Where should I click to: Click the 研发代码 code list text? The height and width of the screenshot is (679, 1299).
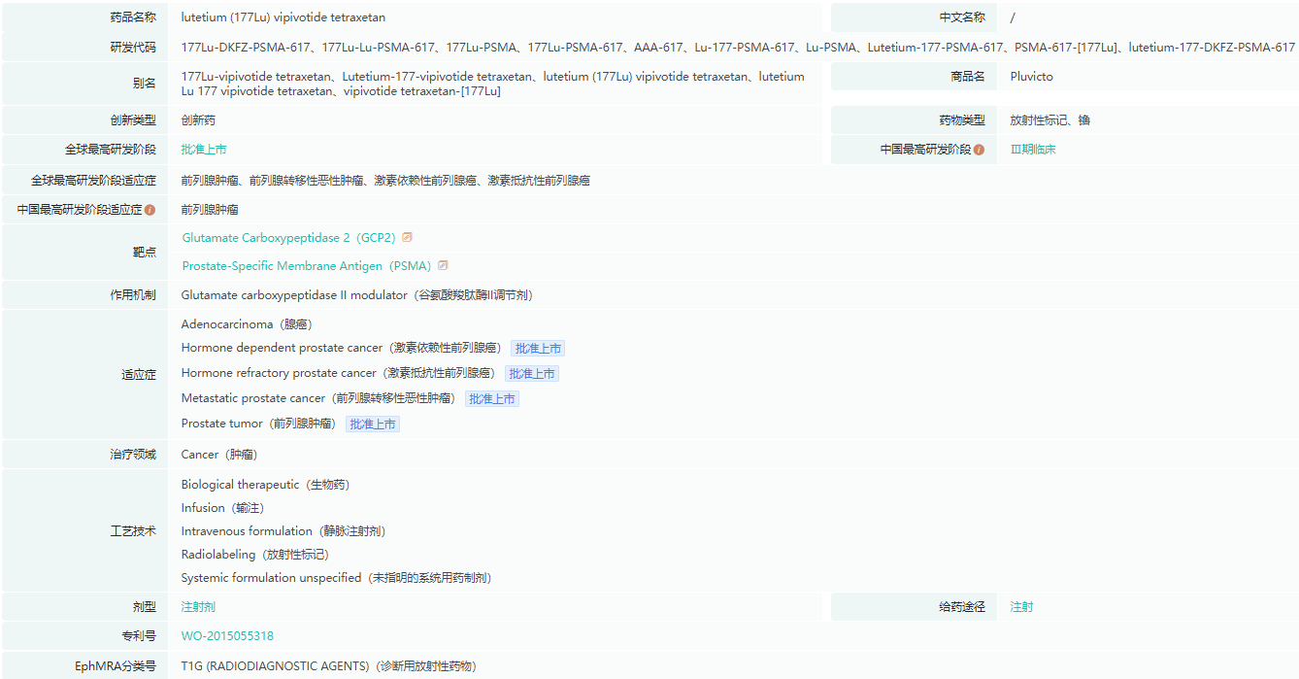pyautogui.click(x=738, y=48)
